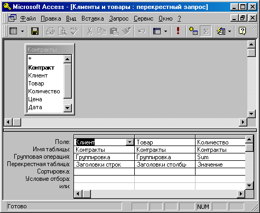The height and width of the screenshot is (213, 260).
Task: Select the Дата field in list
Action: (x=45, y=107)
